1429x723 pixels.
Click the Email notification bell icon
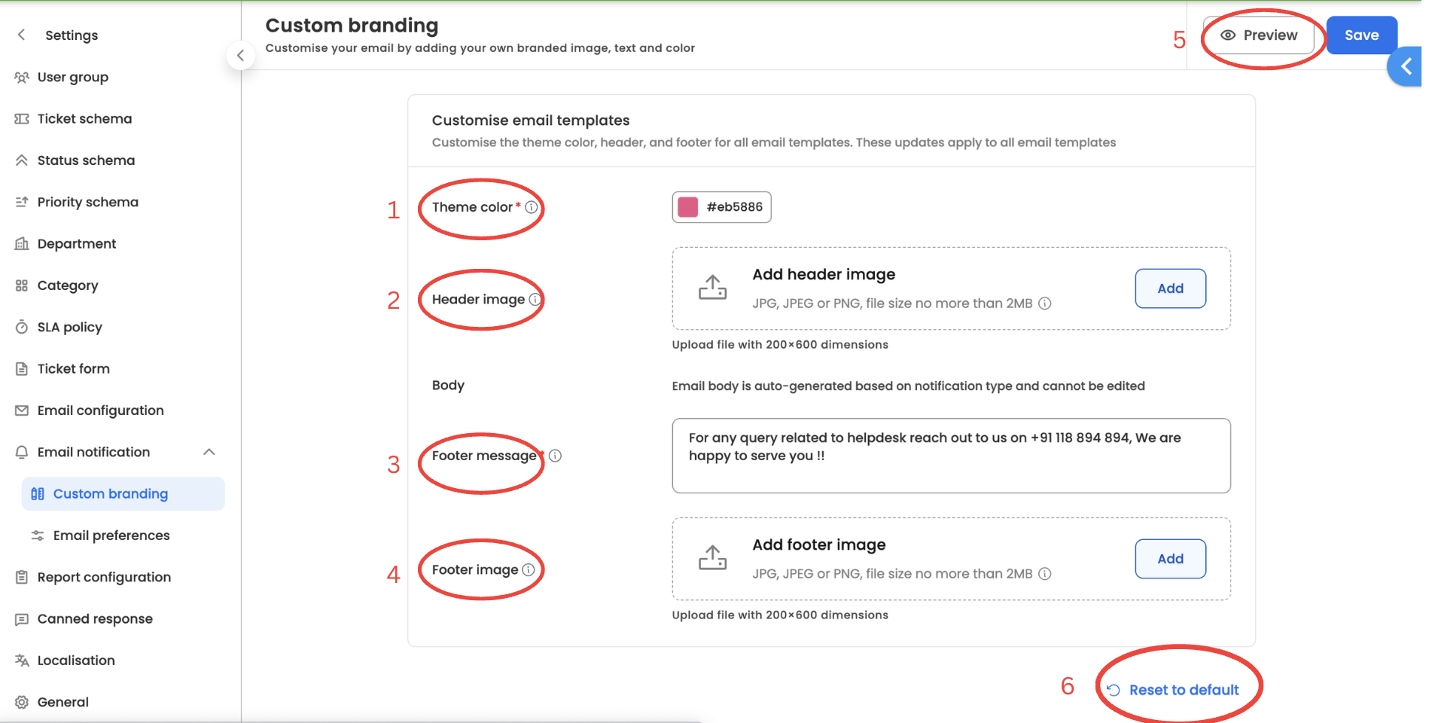tap(22, 452)
